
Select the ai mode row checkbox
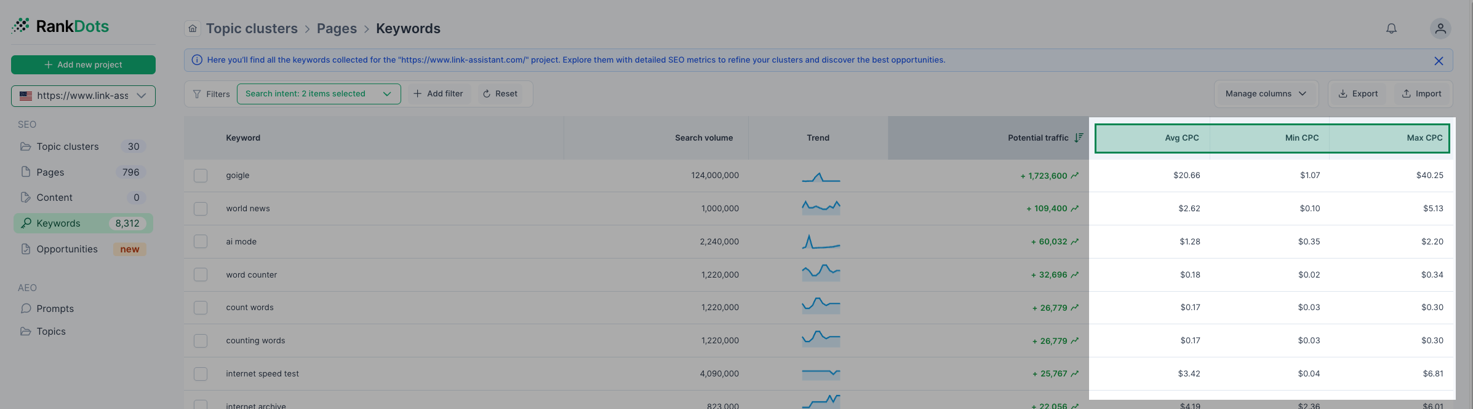201,241
